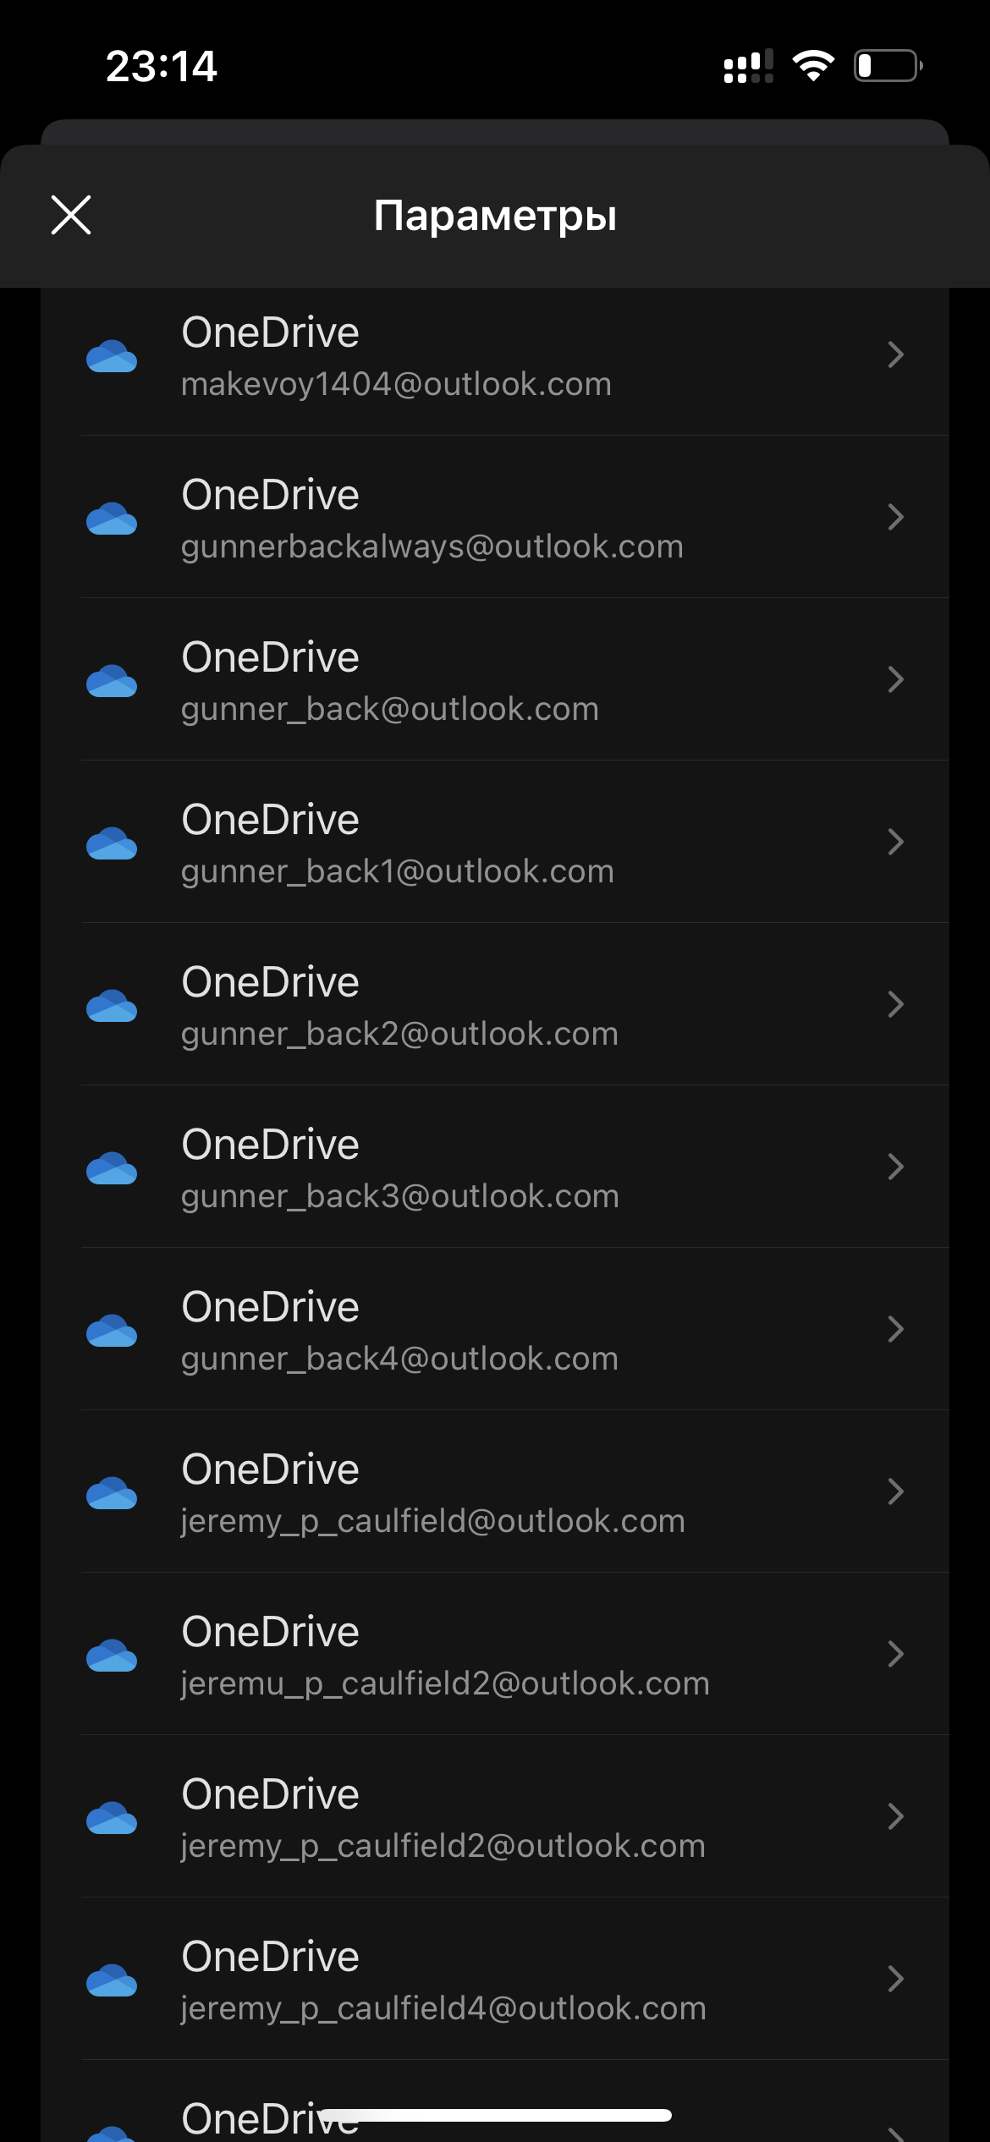Image resolution: width=990 pixels, height=2142 pixels.
Task: Tap the cellular signal bars icon
Action: pyautogui.click(x=749, y=66)
